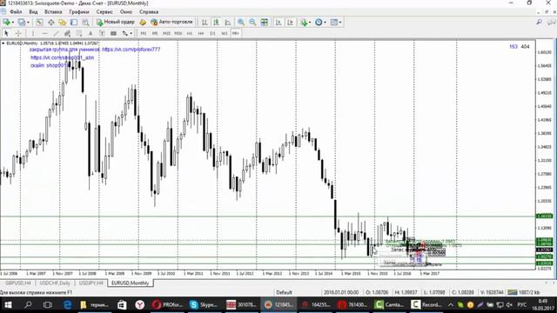Click the connection status 1887/2 kb indicator
Image resolution: width=557 pixels, height=313 pixels.
coord(524,292)
